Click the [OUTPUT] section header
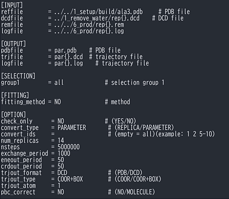The width and height of the screenshot is (229, 199). pyautogui.click(x=13, y=44)
